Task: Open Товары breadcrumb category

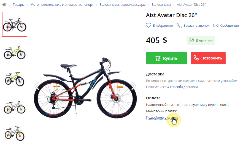Action: 19,5
